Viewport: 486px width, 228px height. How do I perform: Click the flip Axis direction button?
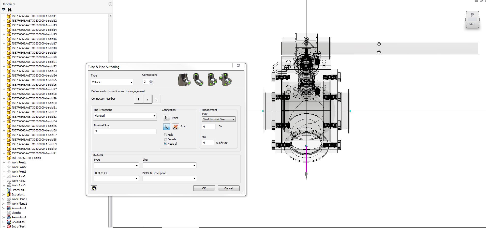(x=175, y=127)
